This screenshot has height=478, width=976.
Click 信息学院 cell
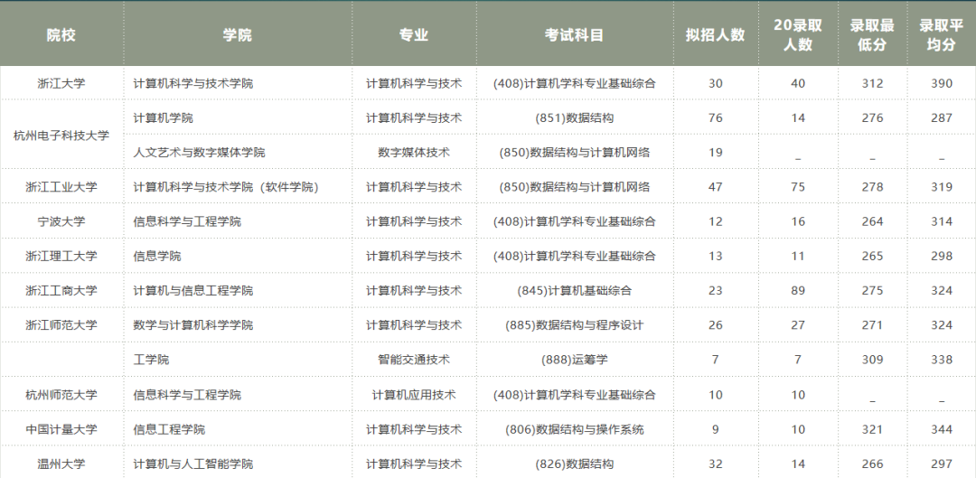(157, 256)
